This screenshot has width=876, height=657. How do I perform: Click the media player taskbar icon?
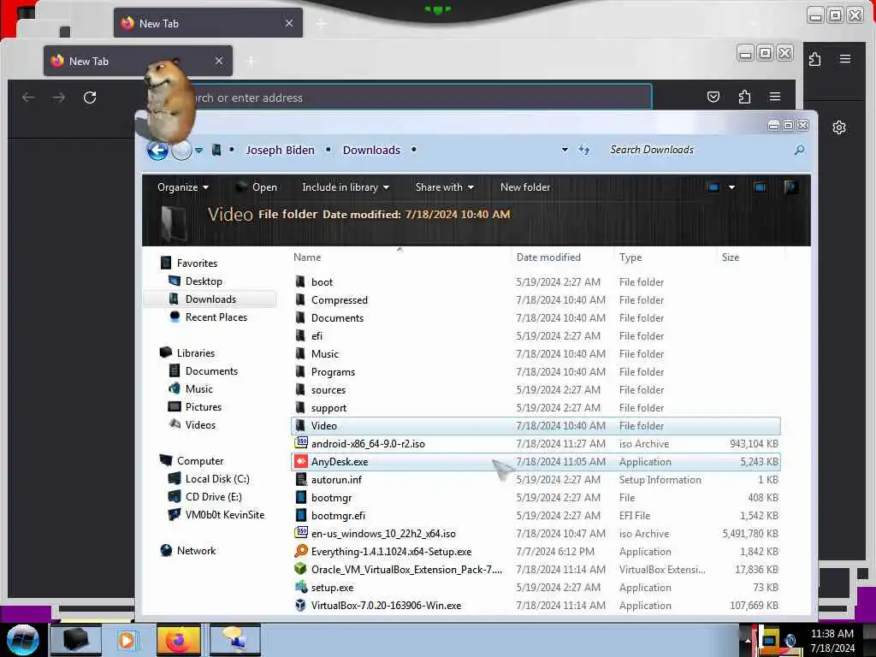pyautogui.click(x=127, y=640)
